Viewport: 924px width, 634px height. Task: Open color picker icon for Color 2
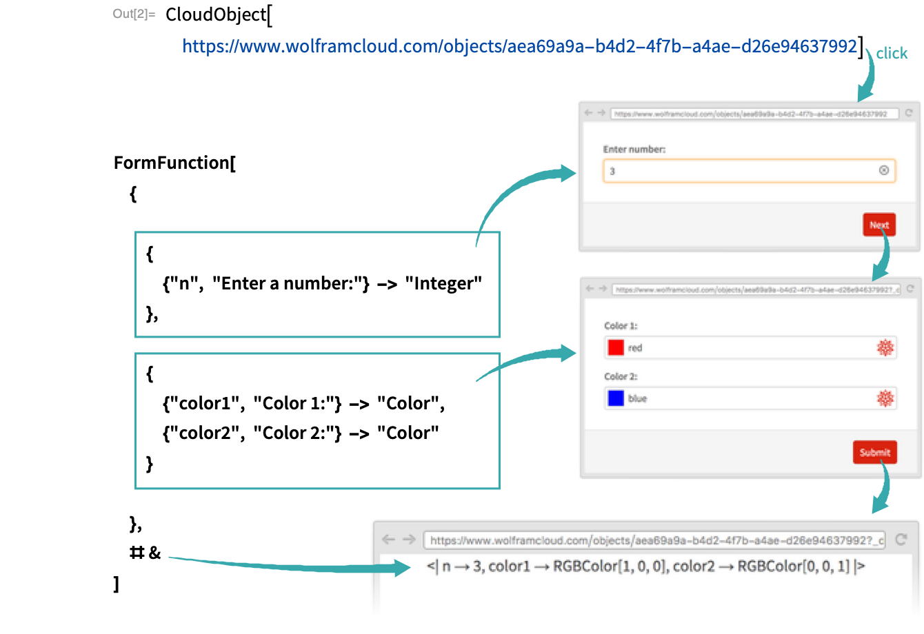(885, 398)
